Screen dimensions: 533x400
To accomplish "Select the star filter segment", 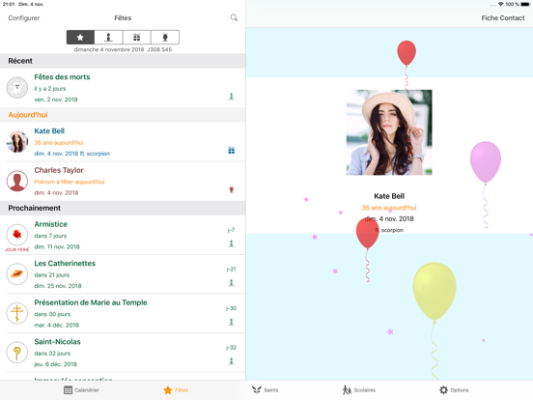I will pos(80,38).
